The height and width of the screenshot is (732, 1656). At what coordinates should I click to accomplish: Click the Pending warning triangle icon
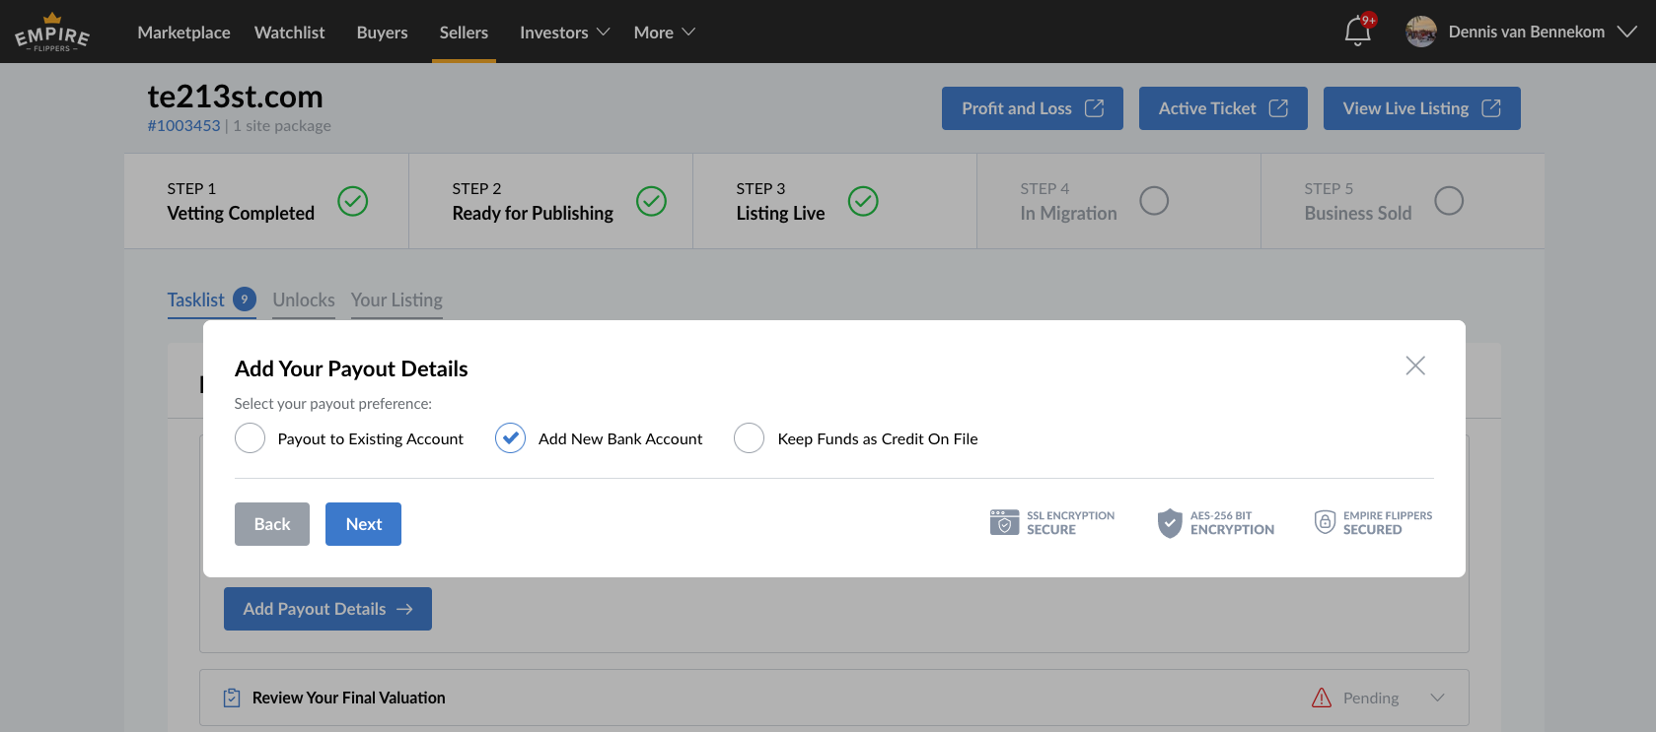pyautogui.click(x=1322, y=698)
